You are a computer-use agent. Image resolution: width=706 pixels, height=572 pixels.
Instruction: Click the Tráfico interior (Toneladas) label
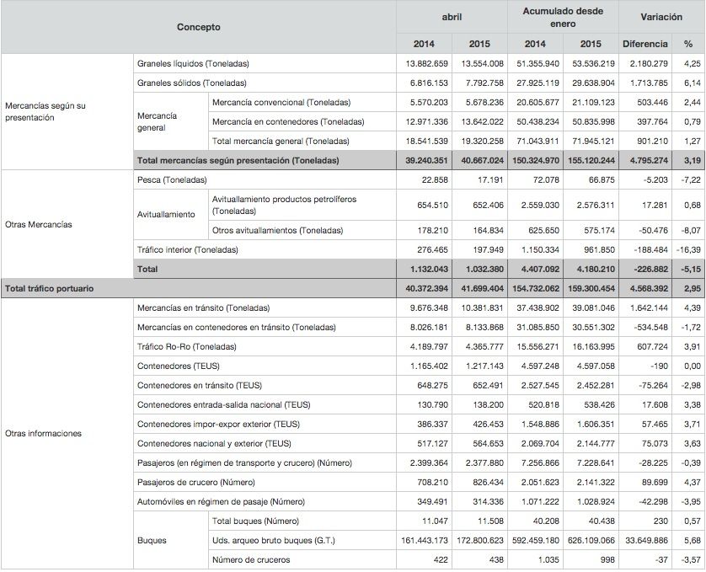(188, 249)
